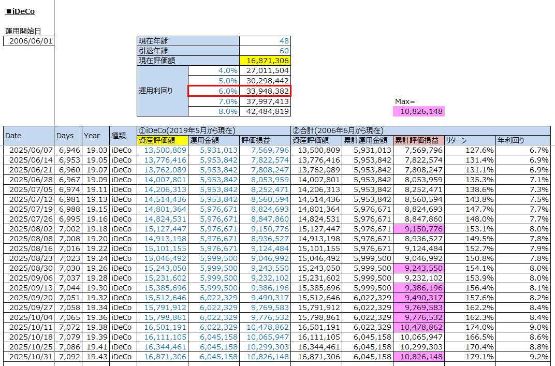Select the start date cell 2006/06/01
Viewport: 555px width, 366px height.
29,41
